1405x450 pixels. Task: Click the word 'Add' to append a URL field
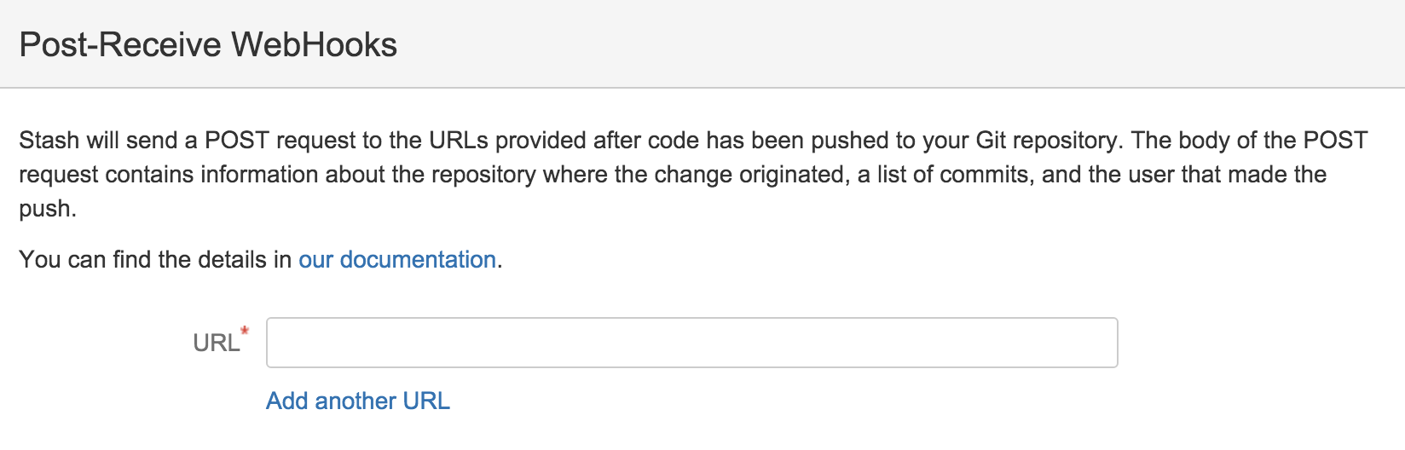(286, 401)
